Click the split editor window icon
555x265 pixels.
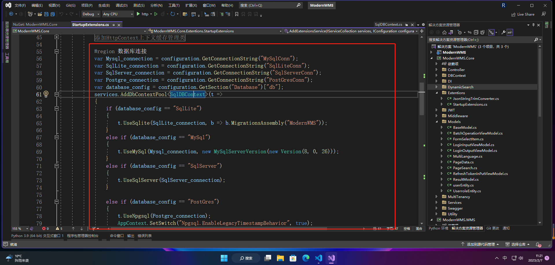[422, 31]
